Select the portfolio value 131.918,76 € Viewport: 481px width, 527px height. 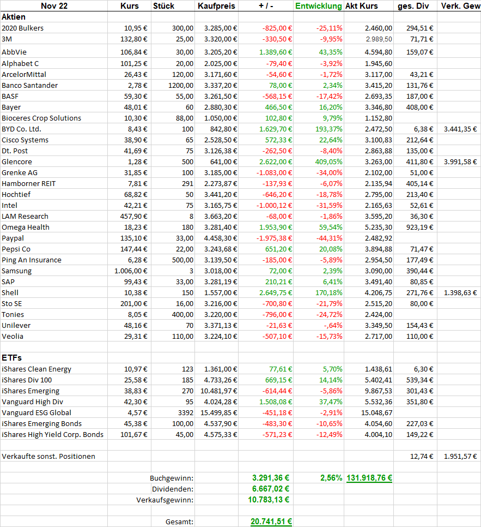(369, 478)
